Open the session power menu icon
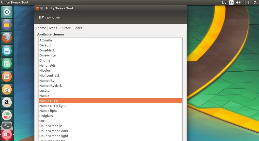The image size is (259, 141). [256, 3]
